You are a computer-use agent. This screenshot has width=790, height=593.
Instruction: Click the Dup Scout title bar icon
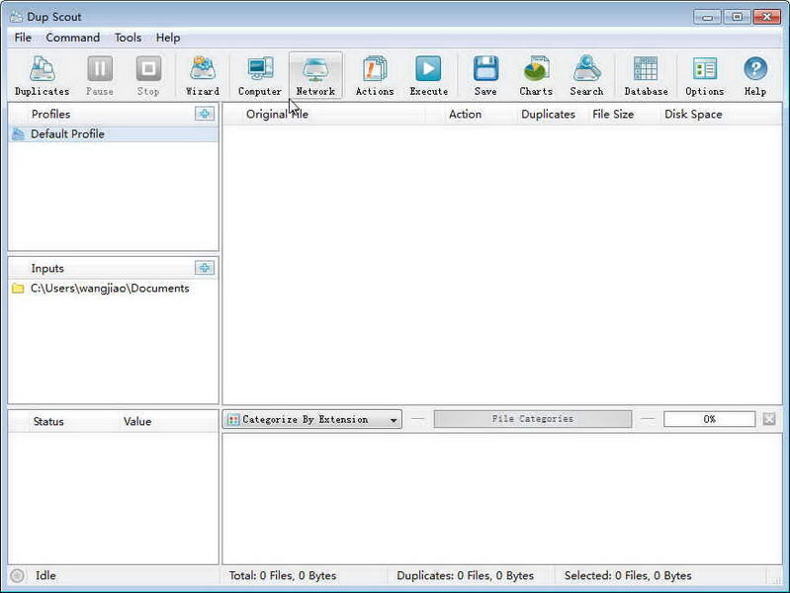coord(16,17)
